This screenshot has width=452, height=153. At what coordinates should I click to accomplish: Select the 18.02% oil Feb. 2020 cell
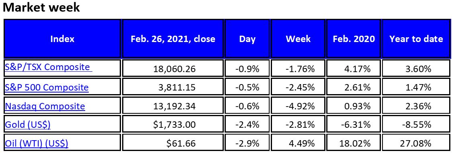(x=354, y=143)
